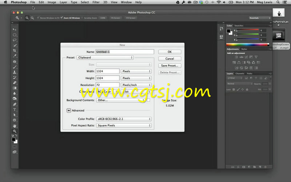Open the Preset dropdown showing Clipboard

[105, 58]
